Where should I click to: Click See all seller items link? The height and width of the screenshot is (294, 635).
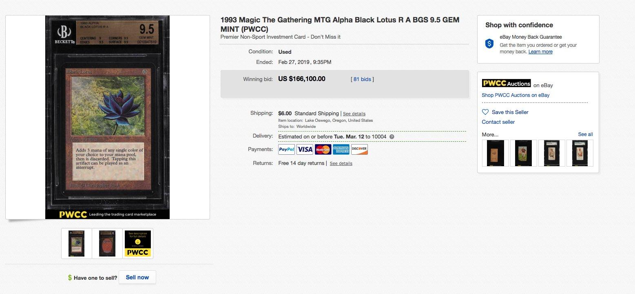[x=585, y=134]
